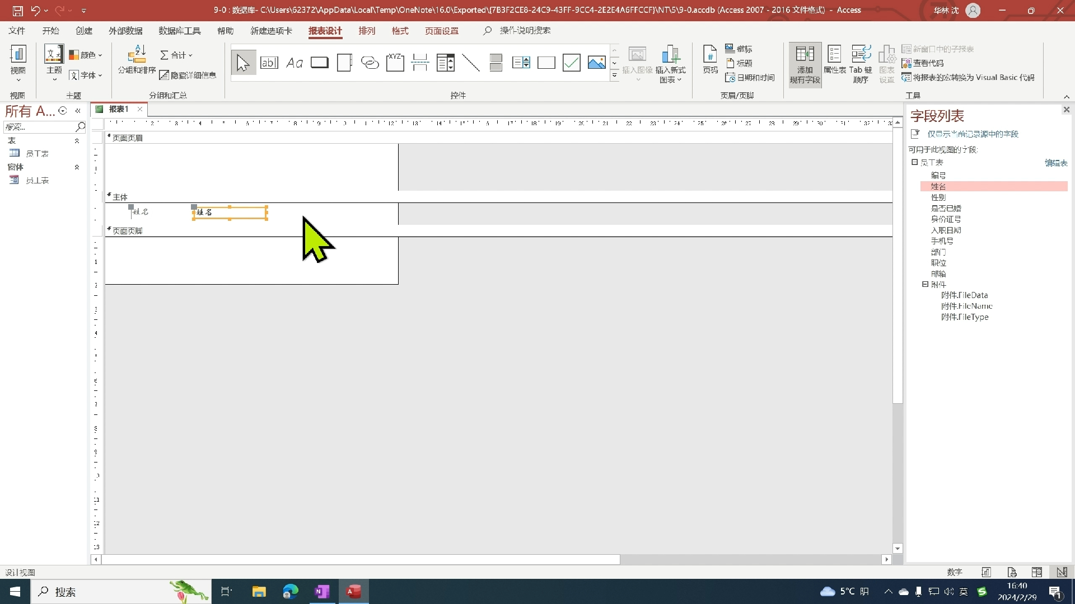Screen dimensions: 1075x604
Task: Choose the Hyperlink control icon
Action: click(x=370, y=63)
